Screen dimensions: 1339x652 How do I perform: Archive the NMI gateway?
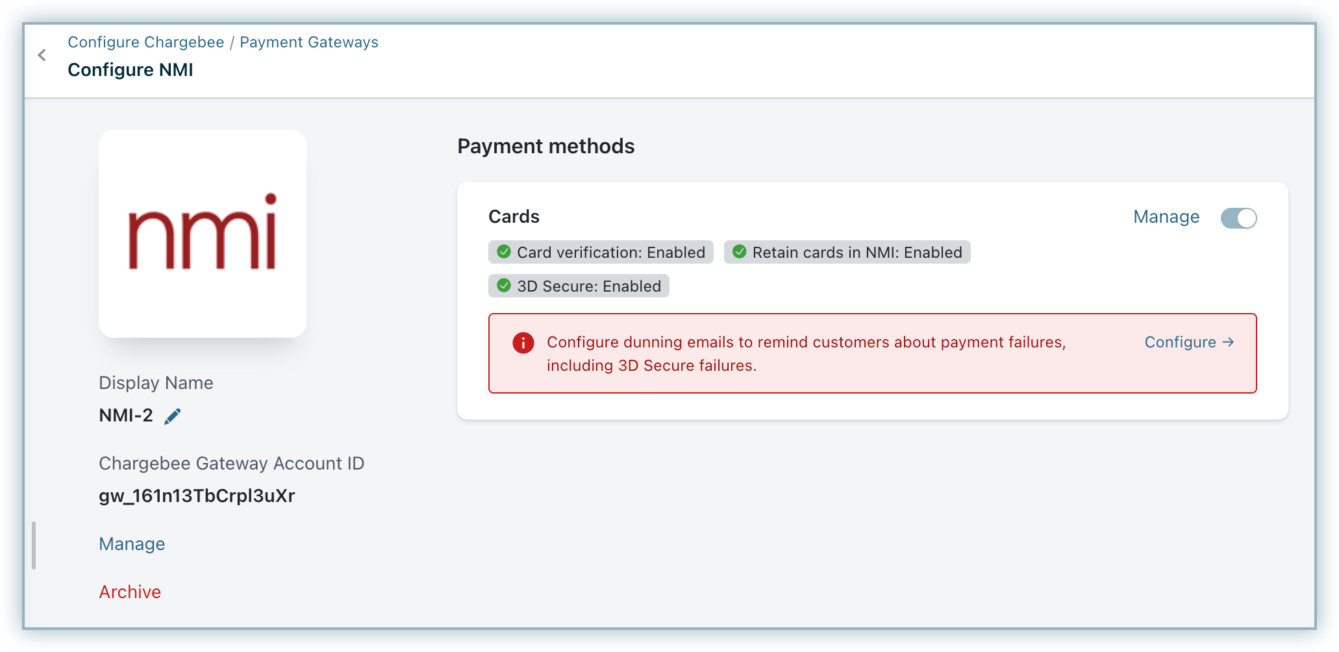coord(130,592)
